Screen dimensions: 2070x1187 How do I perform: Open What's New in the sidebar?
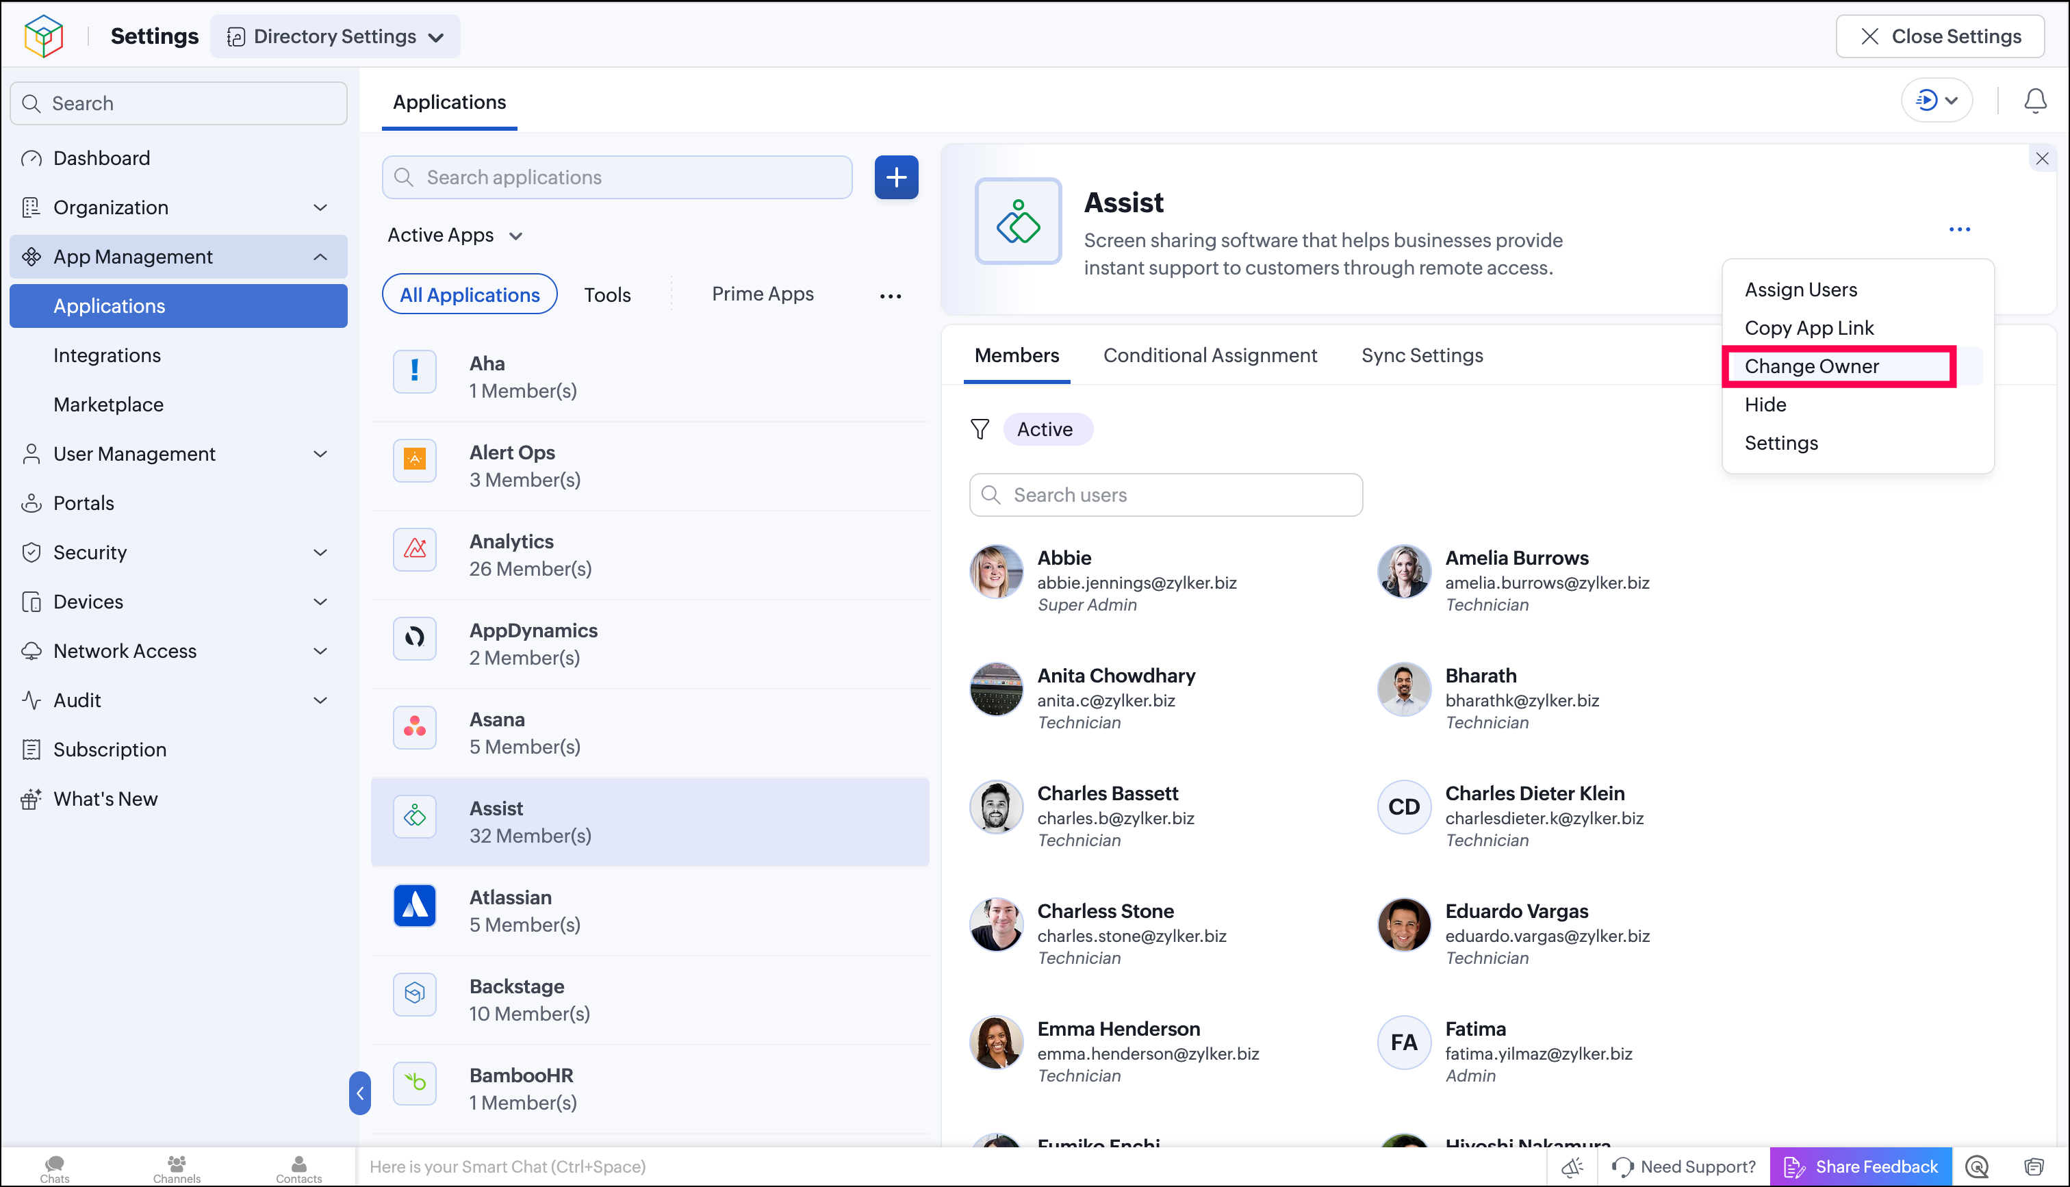coord(179,799)
